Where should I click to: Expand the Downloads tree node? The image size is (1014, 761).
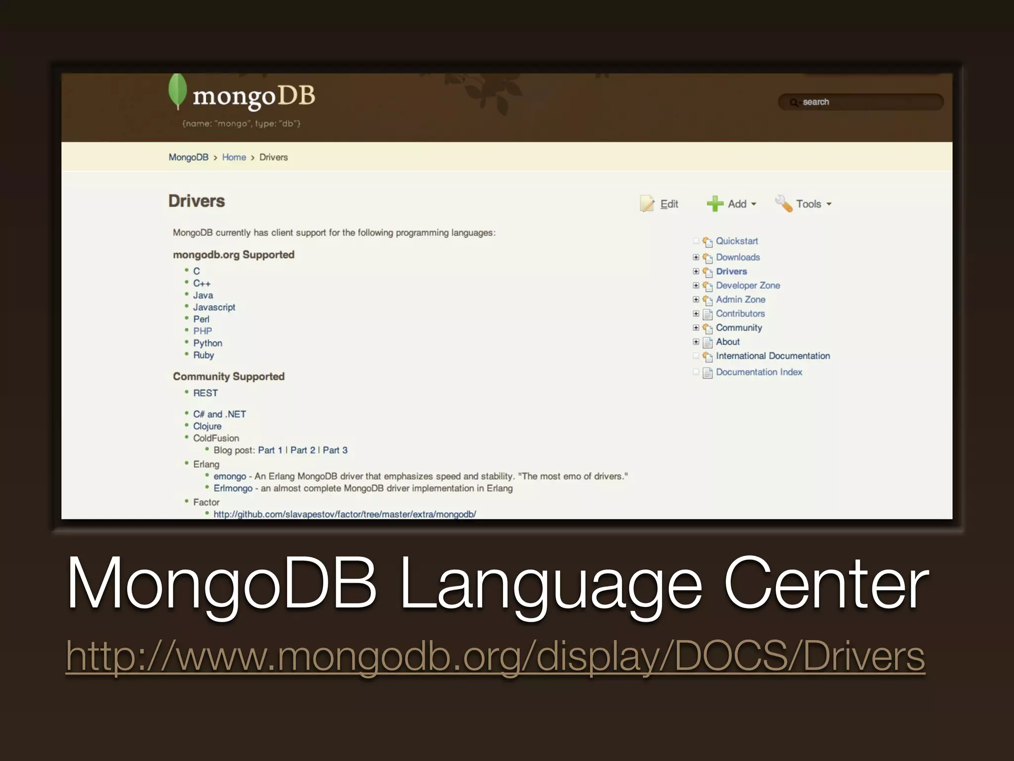pos(696,257)
